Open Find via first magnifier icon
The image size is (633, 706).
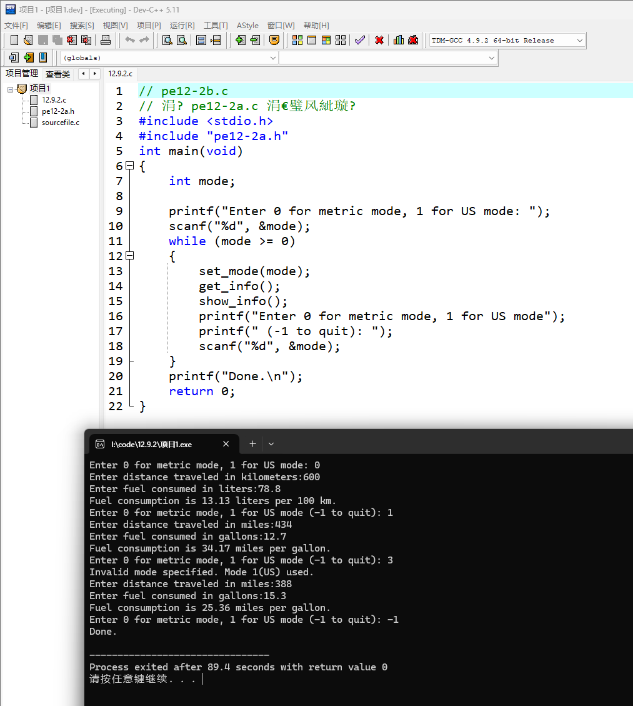tap(167, 41)
